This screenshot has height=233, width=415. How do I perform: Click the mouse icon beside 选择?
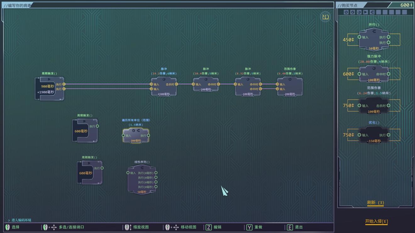click(x=8, y=227)
